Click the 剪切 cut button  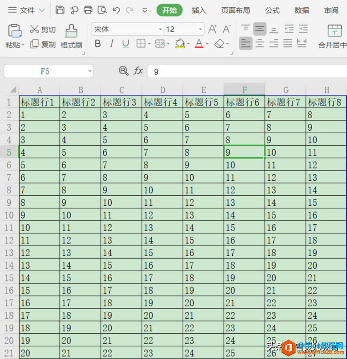click(43, 29)
